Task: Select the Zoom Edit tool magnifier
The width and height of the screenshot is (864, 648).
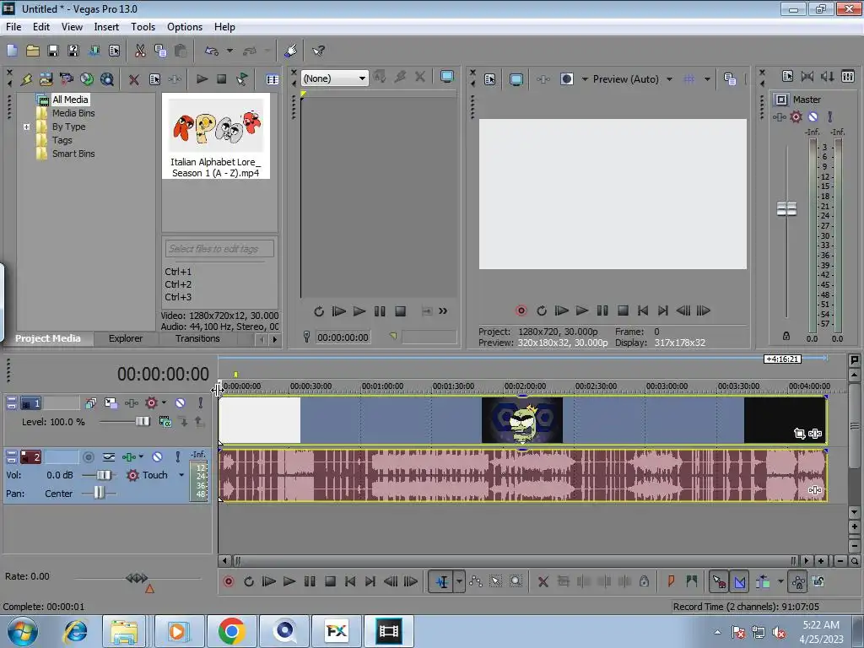Action: coord(516,581)
